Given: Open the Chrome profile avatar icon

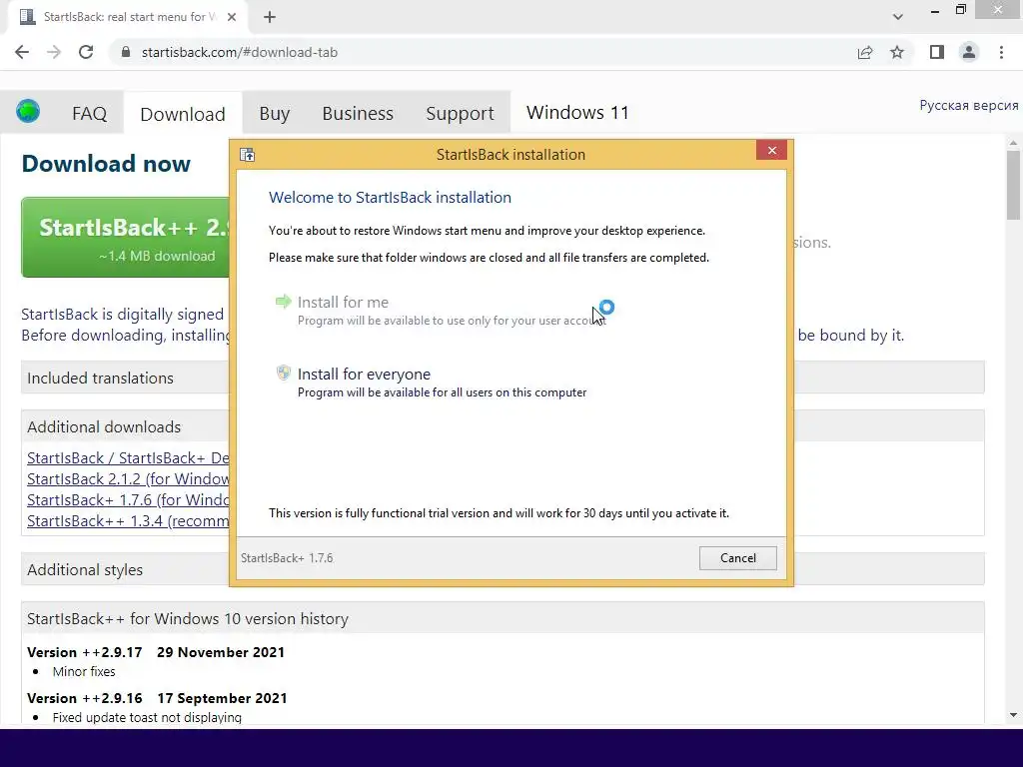Looking at the screenshot, I should point(969,52).
